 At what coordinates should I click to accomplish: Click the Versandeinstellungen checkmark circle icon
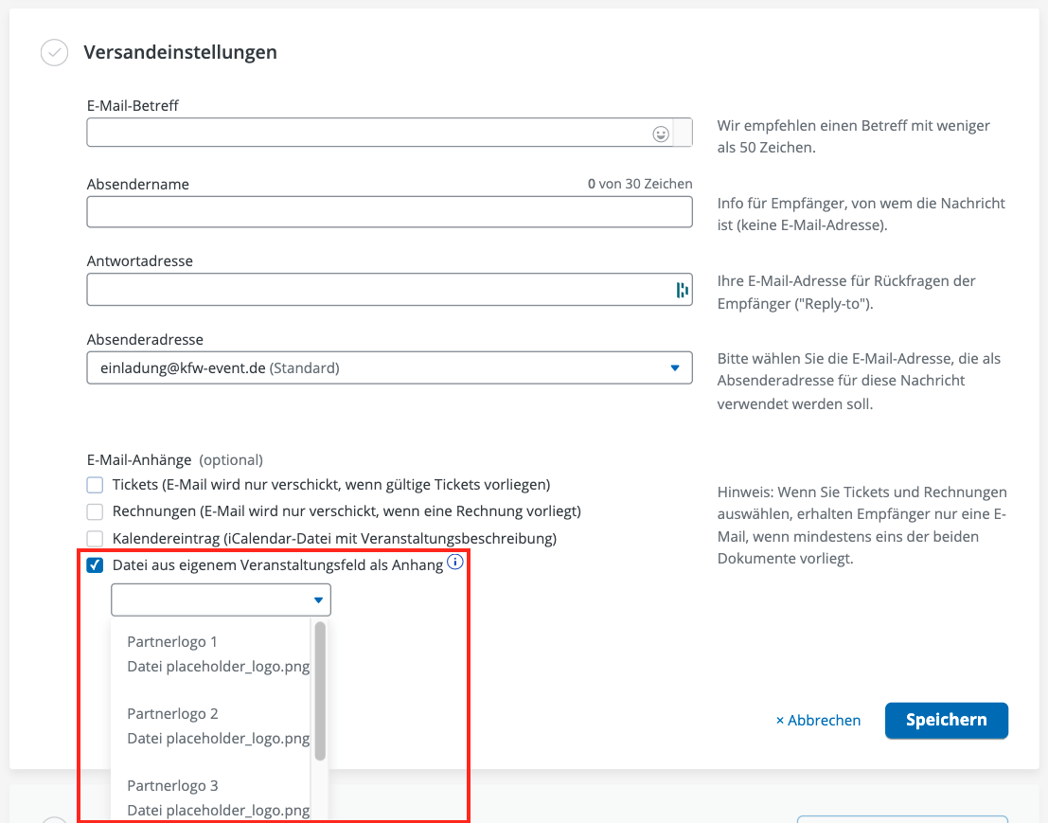(55, 53)
